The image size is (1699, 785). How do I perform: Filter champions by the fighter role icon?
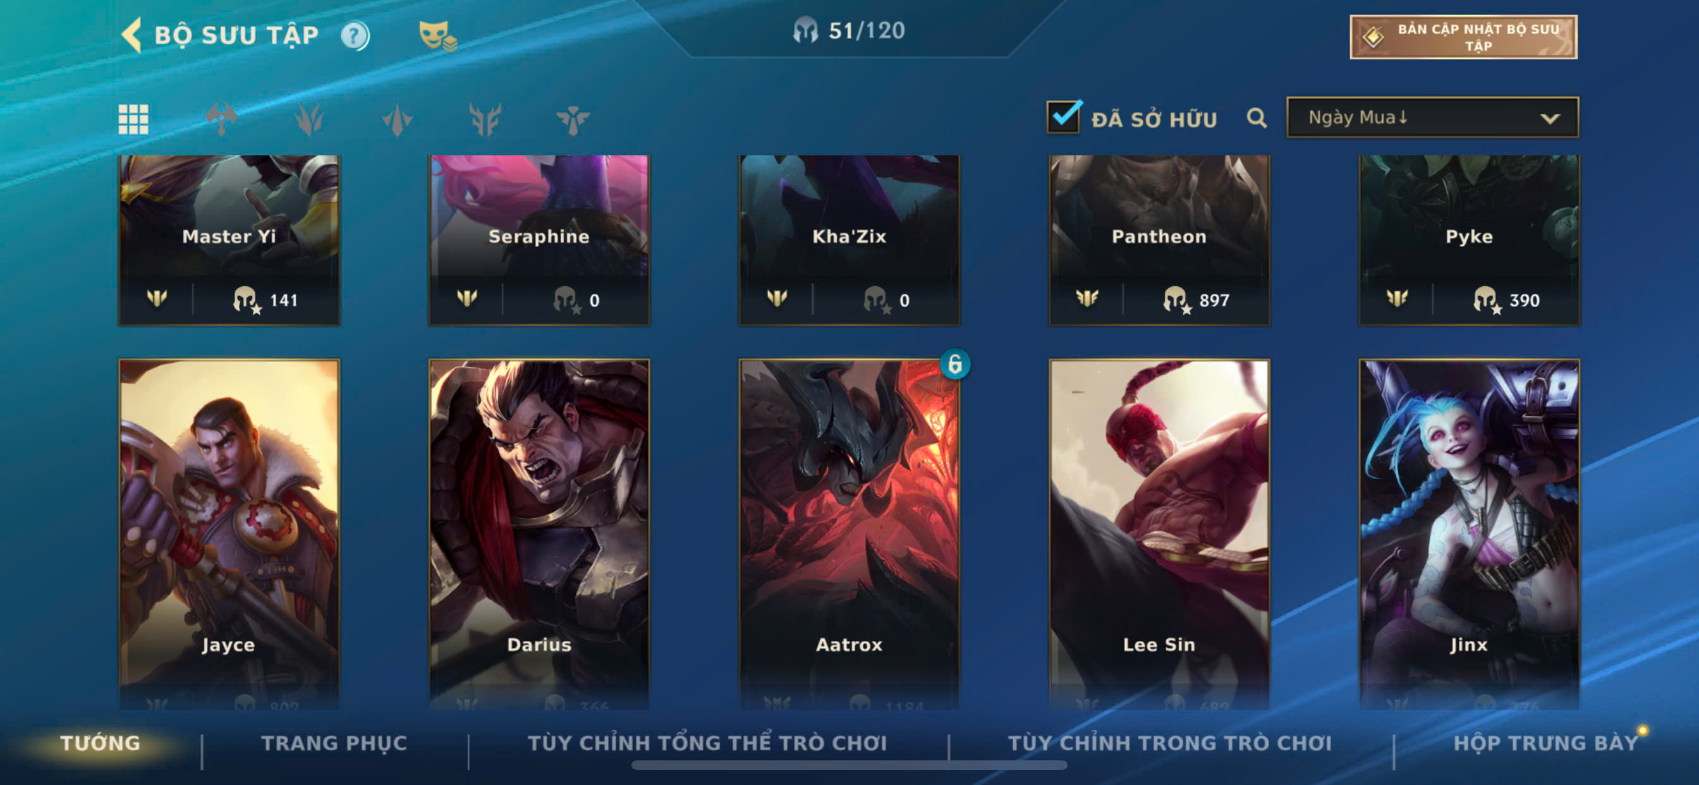(222, 119)
